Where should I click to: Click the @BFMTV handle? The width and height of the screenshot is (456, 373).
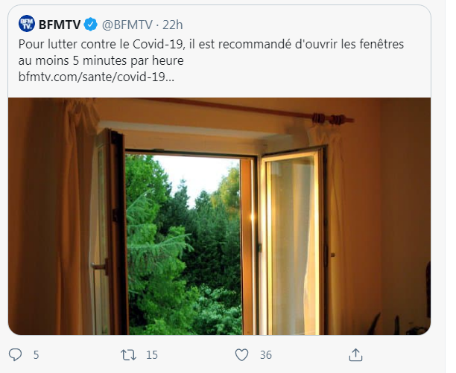(127, 25)
